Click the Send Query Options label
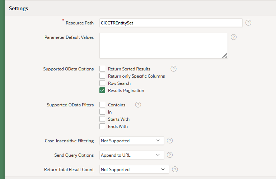The image size is (276, 179). [74, 155]
